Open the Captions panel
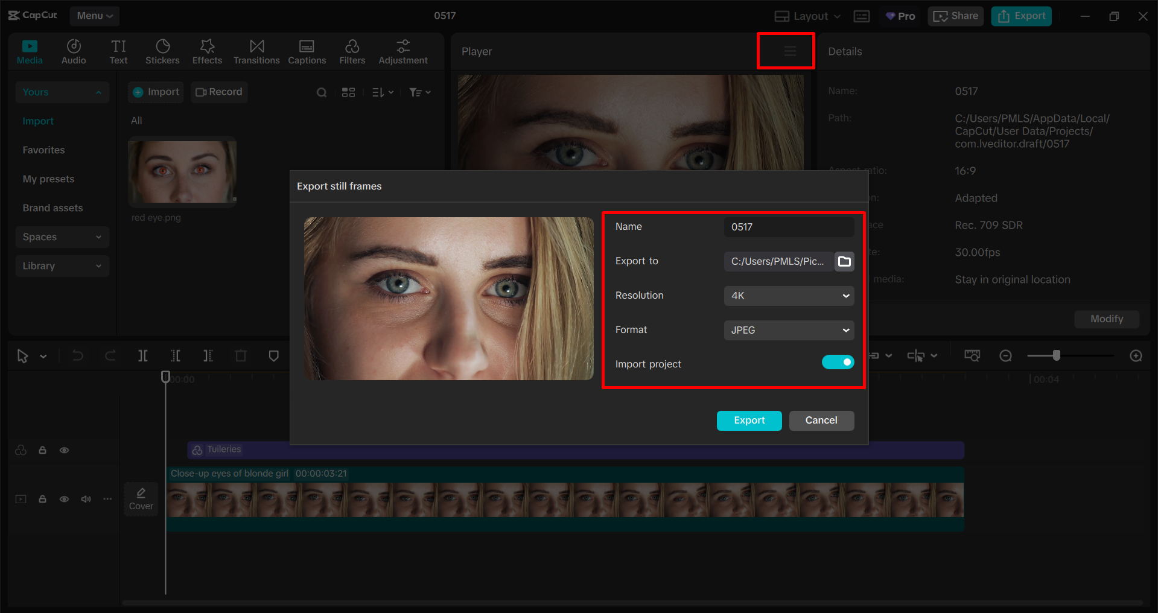 pos(307,51)
